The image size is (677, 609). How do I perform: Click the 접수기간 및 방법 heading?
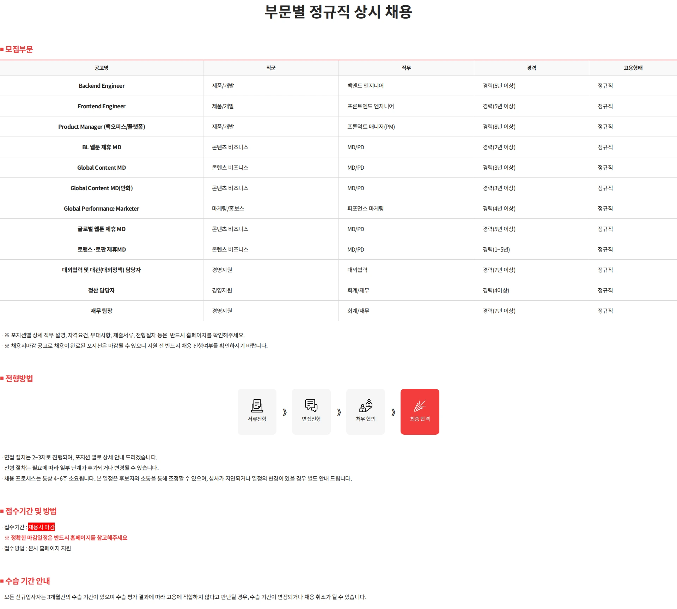(x=31, y=511)
